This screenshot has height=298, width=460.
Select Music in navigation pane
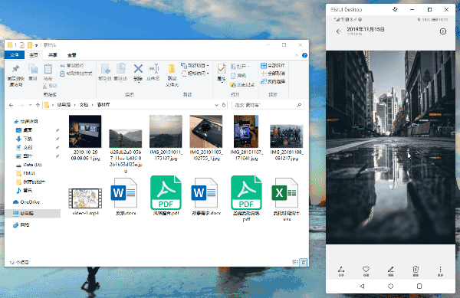25,191
